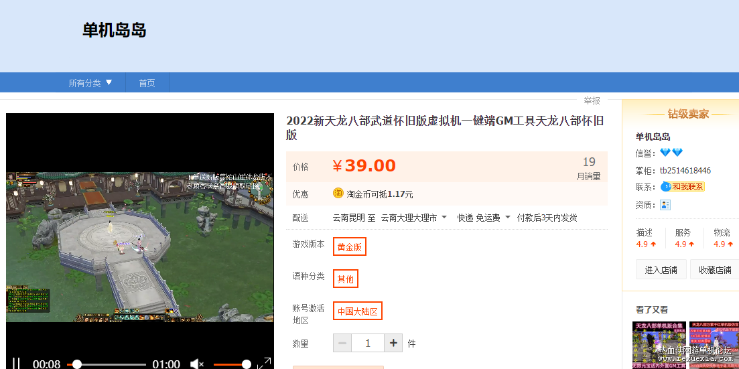Click the video volume slider

click(x=232, y=364)
